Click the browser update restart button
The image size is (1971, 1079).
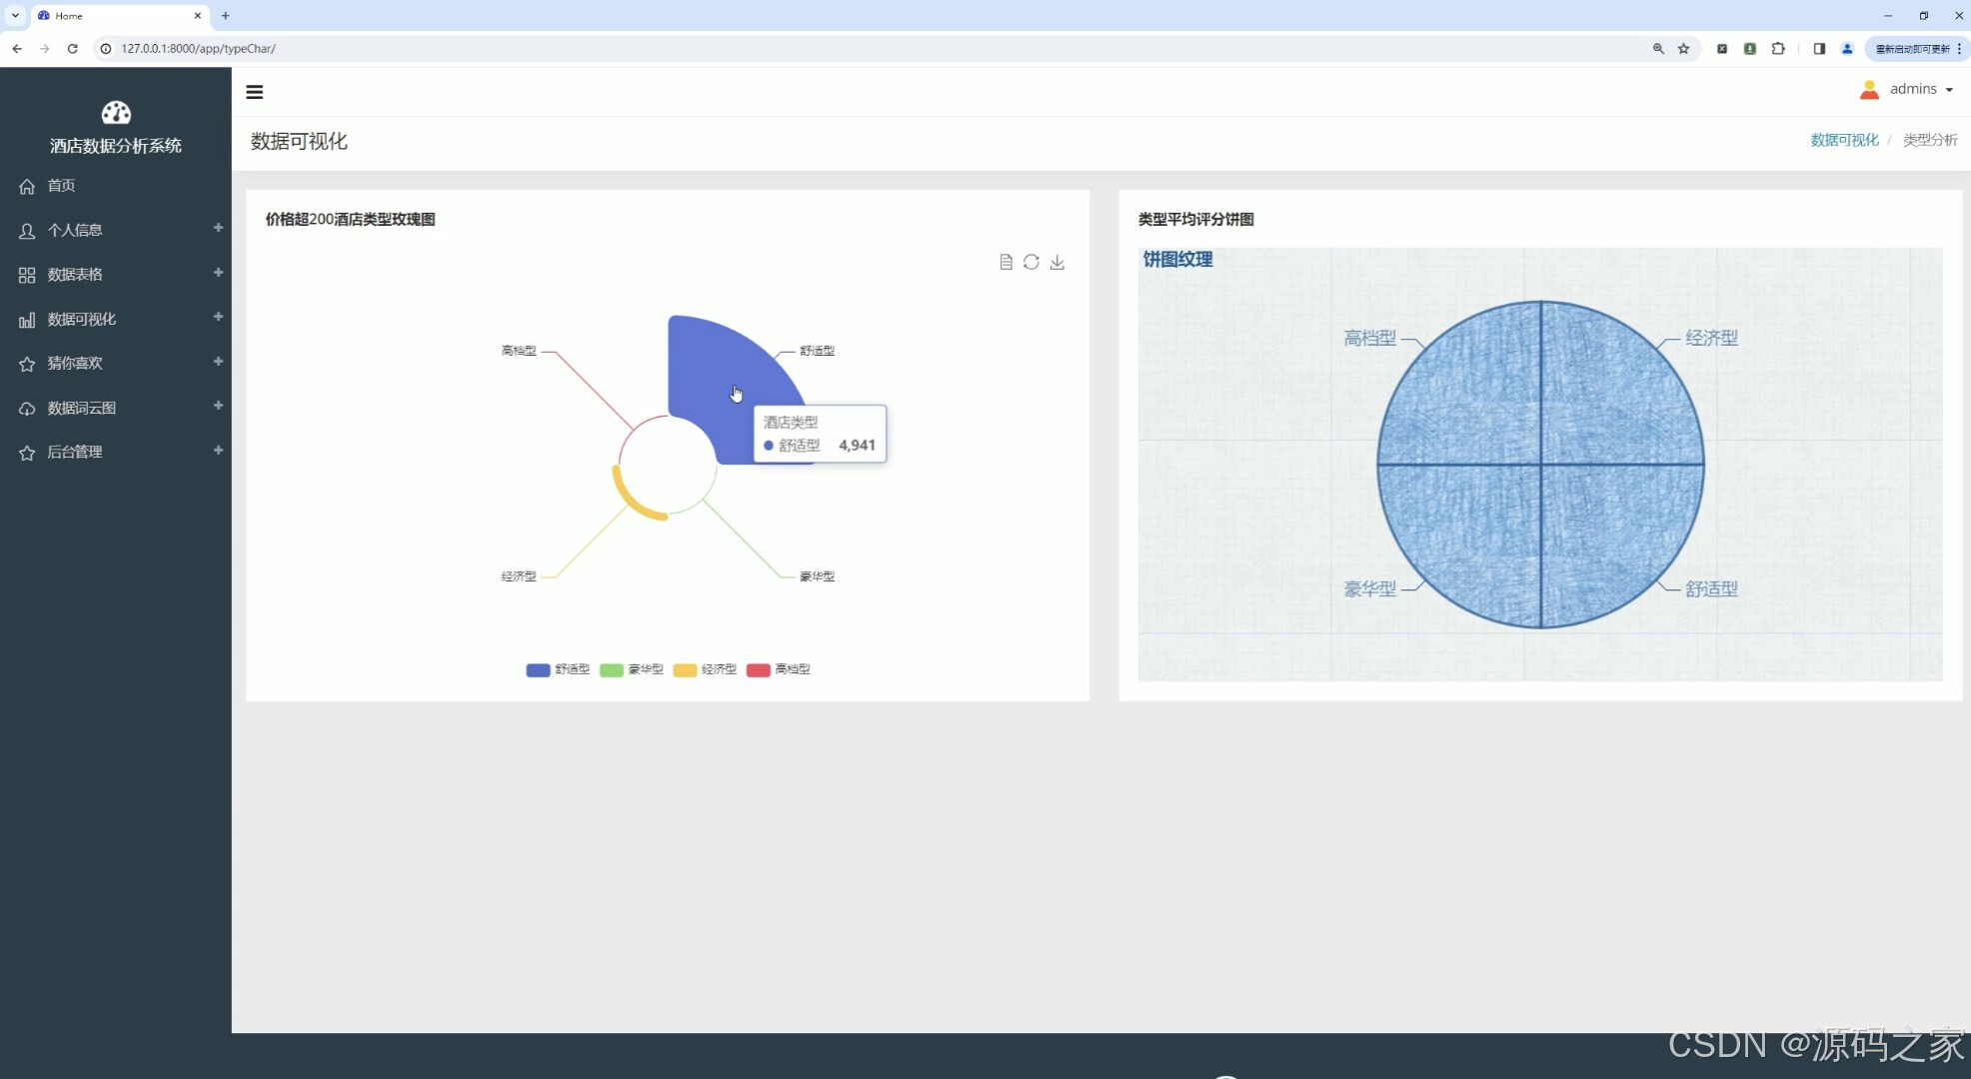[1911, 48]
